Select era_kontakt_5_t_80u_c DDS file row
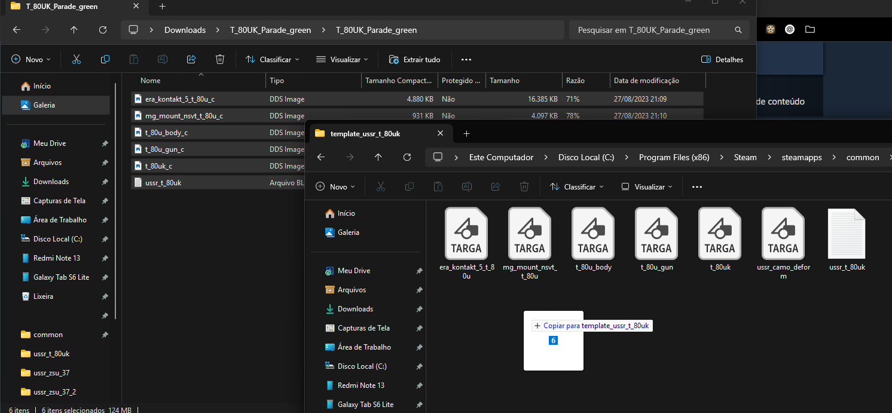 417,99
